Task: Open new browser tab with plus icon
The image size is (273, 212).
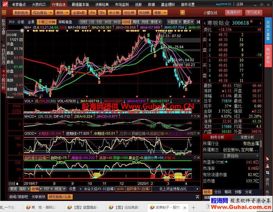Action: click(x=194, y=208)
